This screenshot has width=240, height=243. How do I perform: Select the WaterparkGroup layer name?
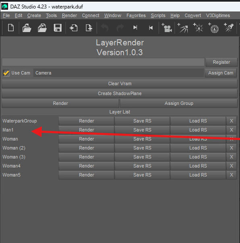click(20, 121)
